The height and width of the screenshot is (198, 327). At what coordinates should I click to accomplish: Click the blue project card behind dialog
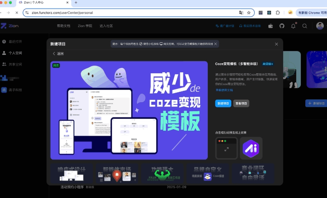[x=317, y=70]
